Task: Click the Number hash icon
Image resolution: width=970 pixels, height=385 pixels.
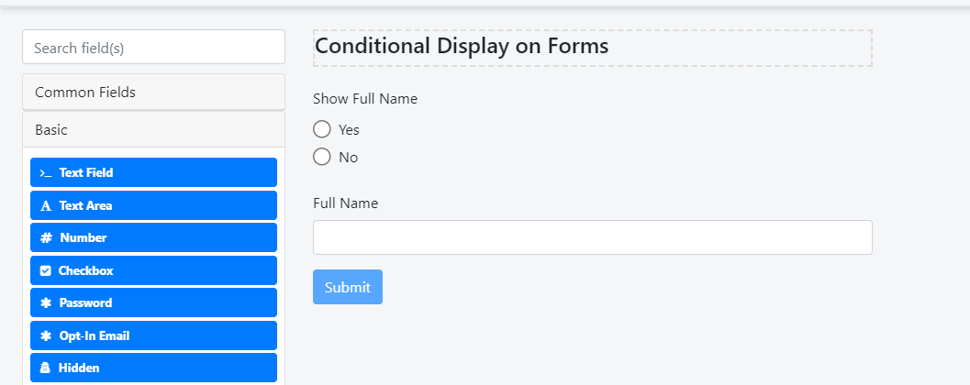Action: pyautogui.click(x=46, y=238)
